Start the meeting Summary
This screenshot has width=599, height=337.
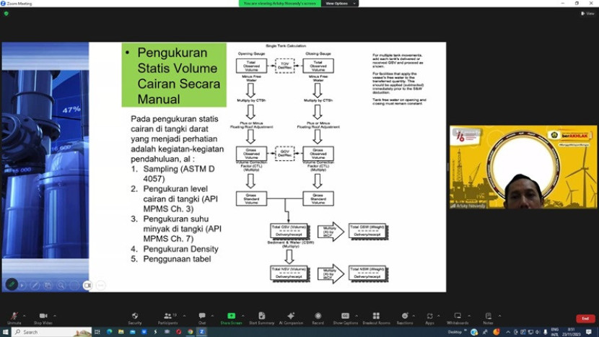tap(261, 317)
